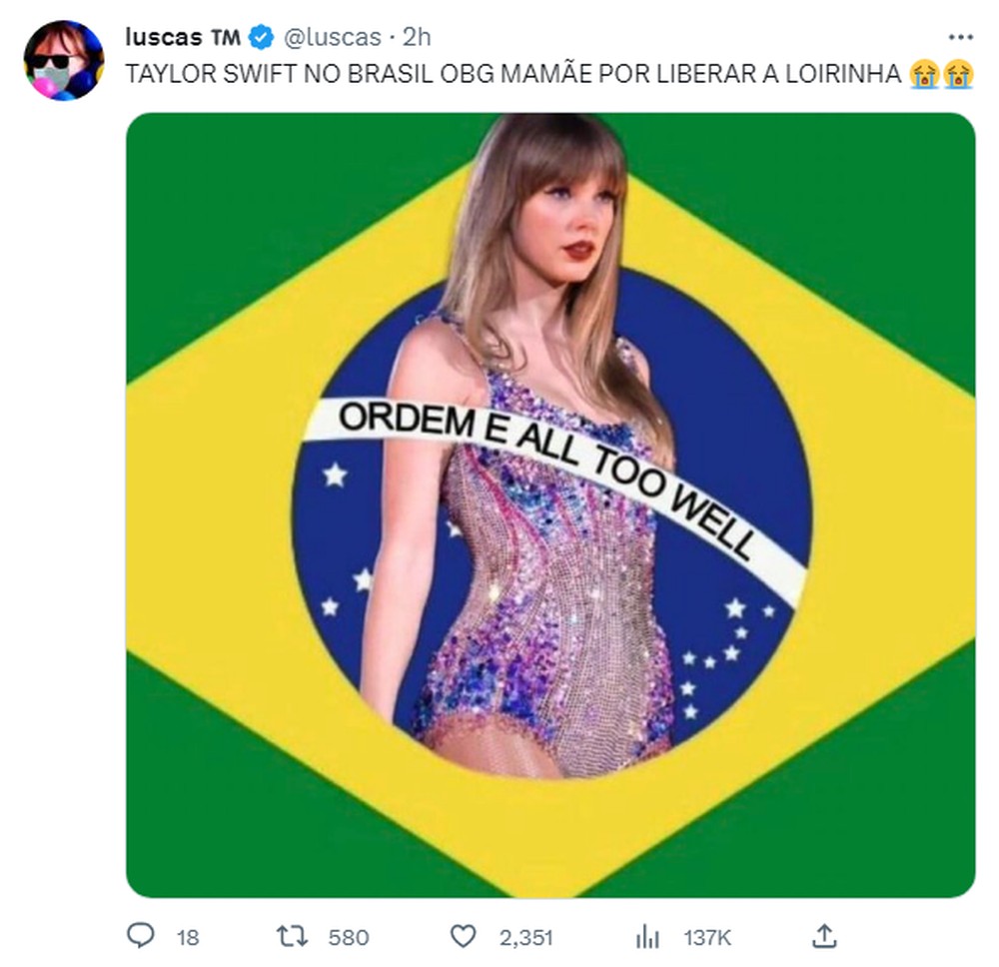The image size is (999, 967).
Task: Click the reply speech bubble icon
Action: (143, 937)
